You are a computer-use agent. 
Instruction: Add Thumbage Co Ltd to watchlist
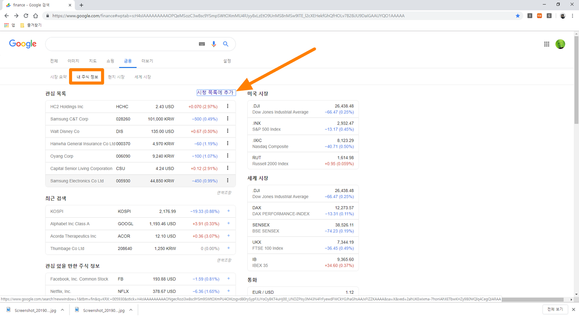tap(229, 248)
